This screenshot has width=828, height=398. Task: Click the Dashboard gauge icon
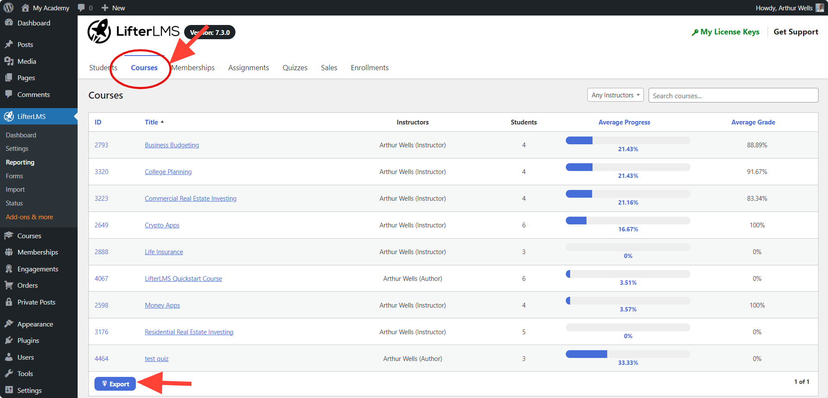(9, 23)
